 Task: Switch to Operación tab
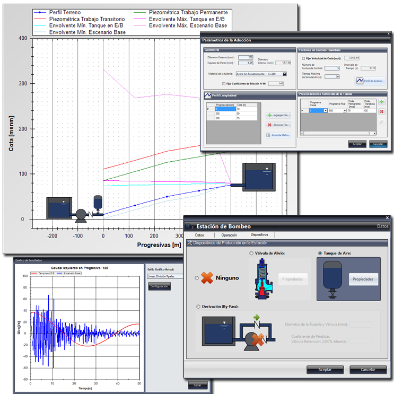pyautogui.click(x=229, y=235)
